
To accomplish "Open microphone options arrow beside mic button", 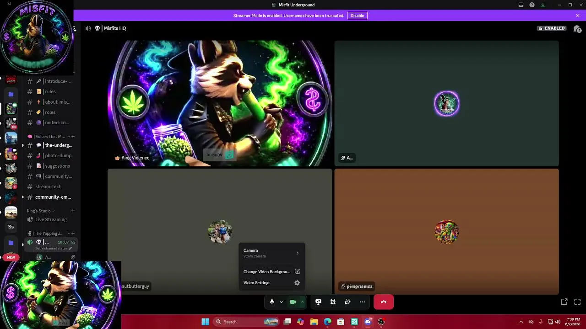I will tap(281, 302).
